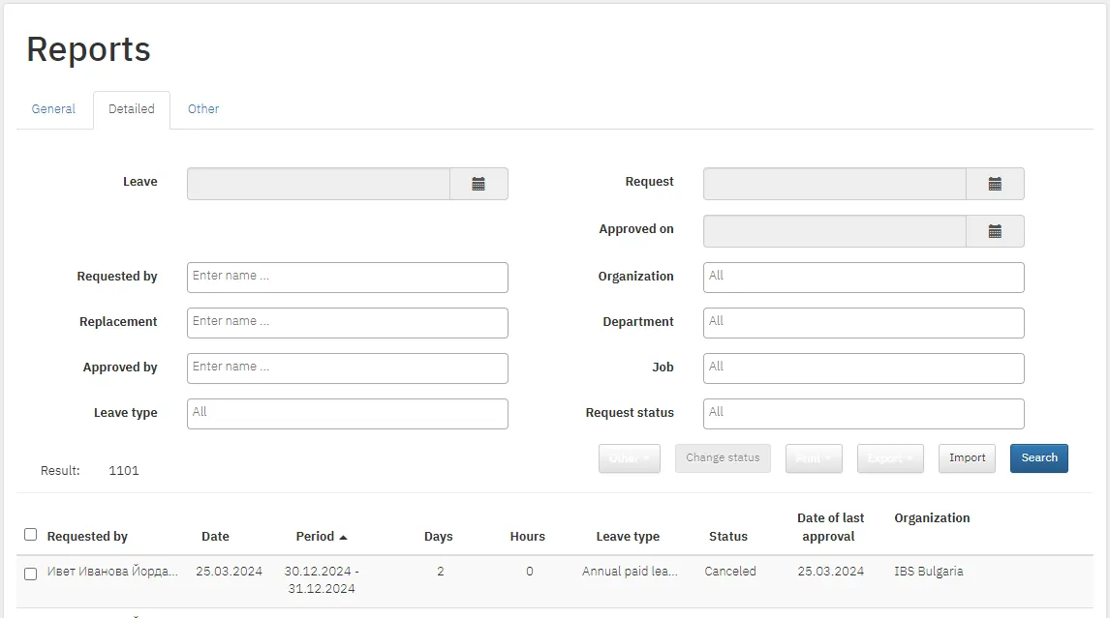Open the Leave type filter dropdown
Image resolution: width=1110 pixels, height=618 pixels.
tap(348, 414)
